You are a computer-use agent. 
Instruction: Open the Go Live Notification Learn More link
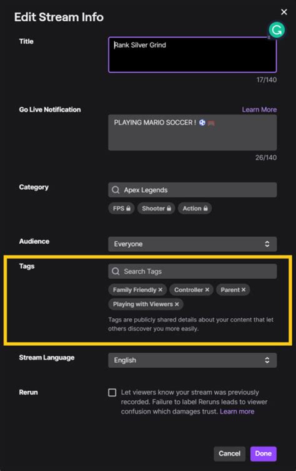pos(259,110)
